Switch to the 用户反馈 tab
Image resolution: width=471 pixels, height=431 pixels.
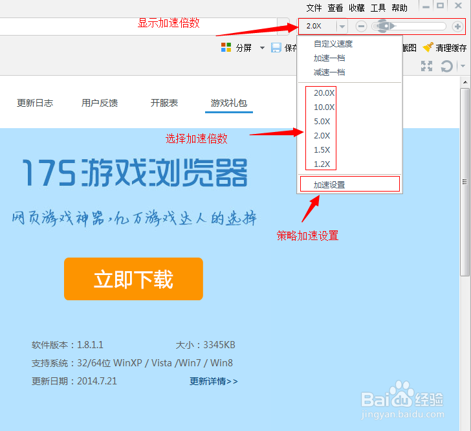pos(100,103)
